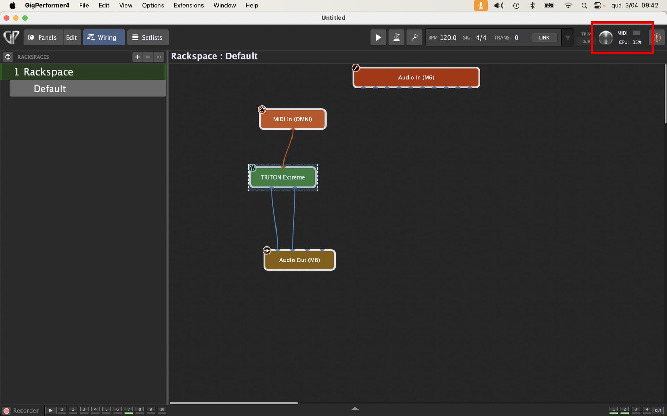The height and width of the screenshot is (416, 667).
Task: Open the Extensions menu
Action: tap(189, 5)
